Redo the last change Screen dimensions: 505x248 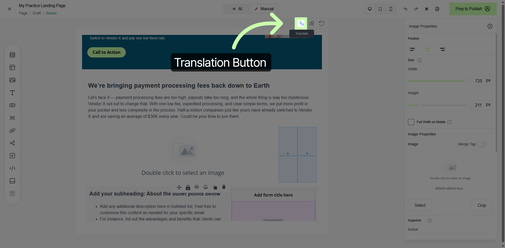click(x=416, y=9)
